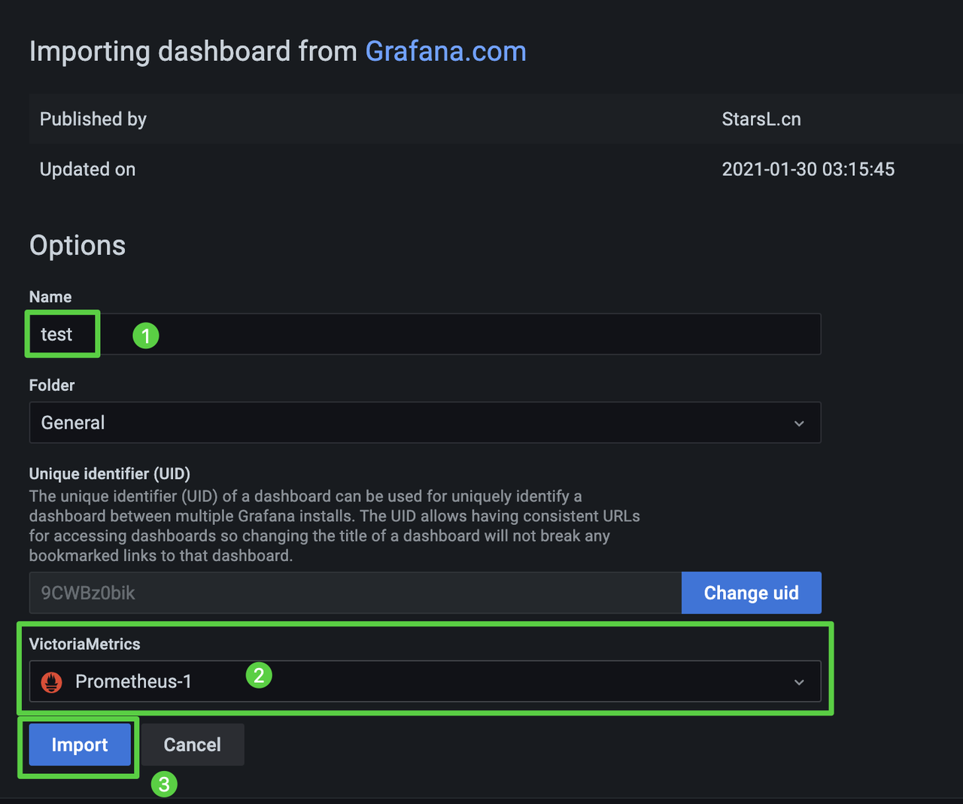Click the Change uid button
Viewport: 963px width, 804px height.
(752, 593)
